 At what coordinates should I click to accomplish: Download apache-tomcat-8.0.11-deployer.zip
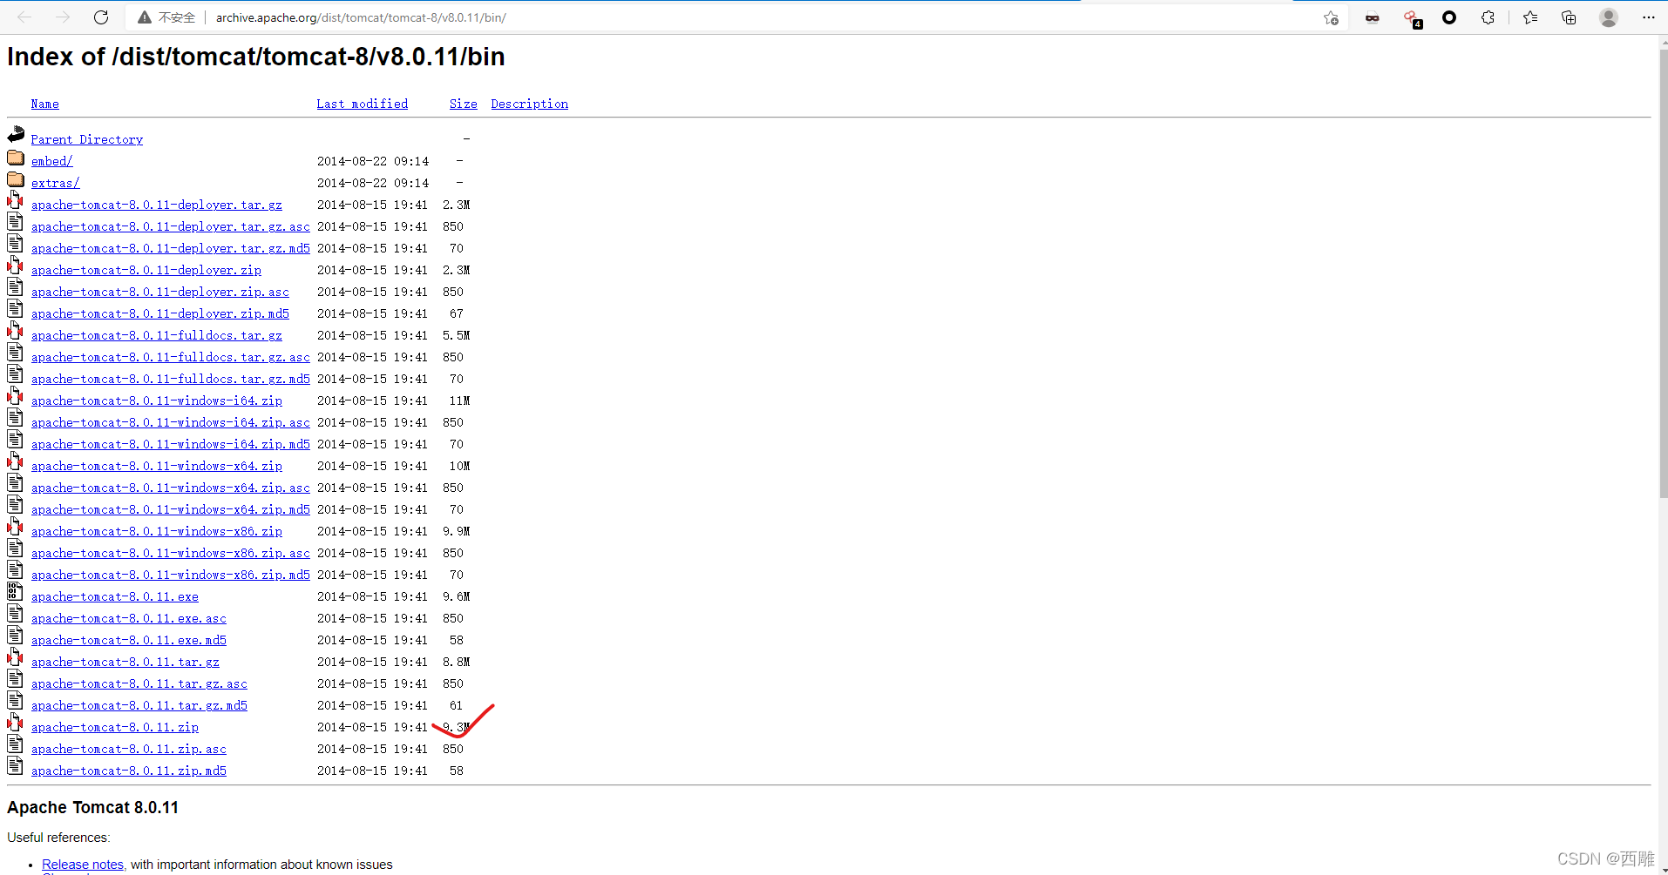(146, 270)
